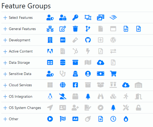Click the gray exchange arrows icon in Active Content

click(113, 51)
